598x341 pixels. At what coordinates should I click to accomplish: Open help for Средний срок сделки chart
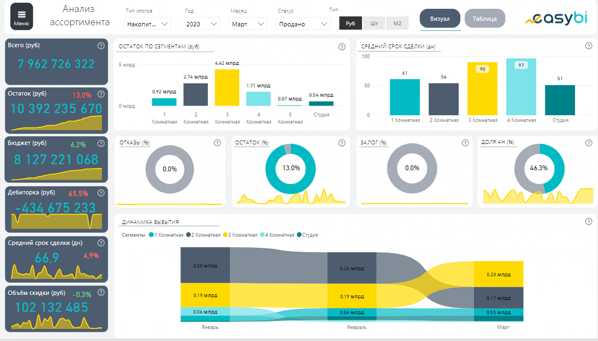[589, 46]
